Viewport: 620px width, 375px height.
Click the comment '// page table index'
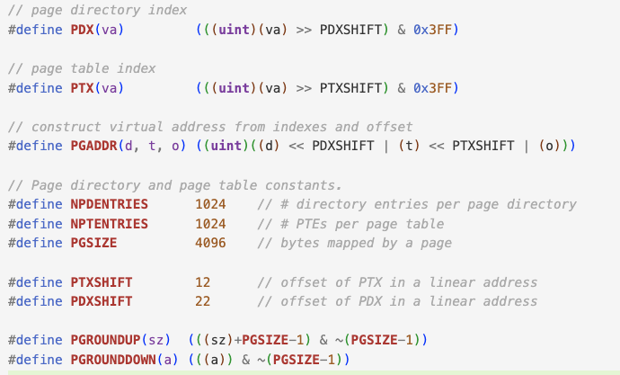(x=82, y=68)
